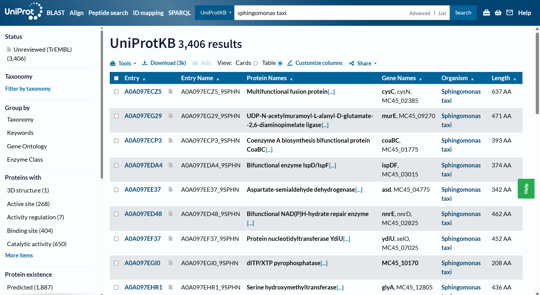Open the basket icon in header

(x=498, y=13)
